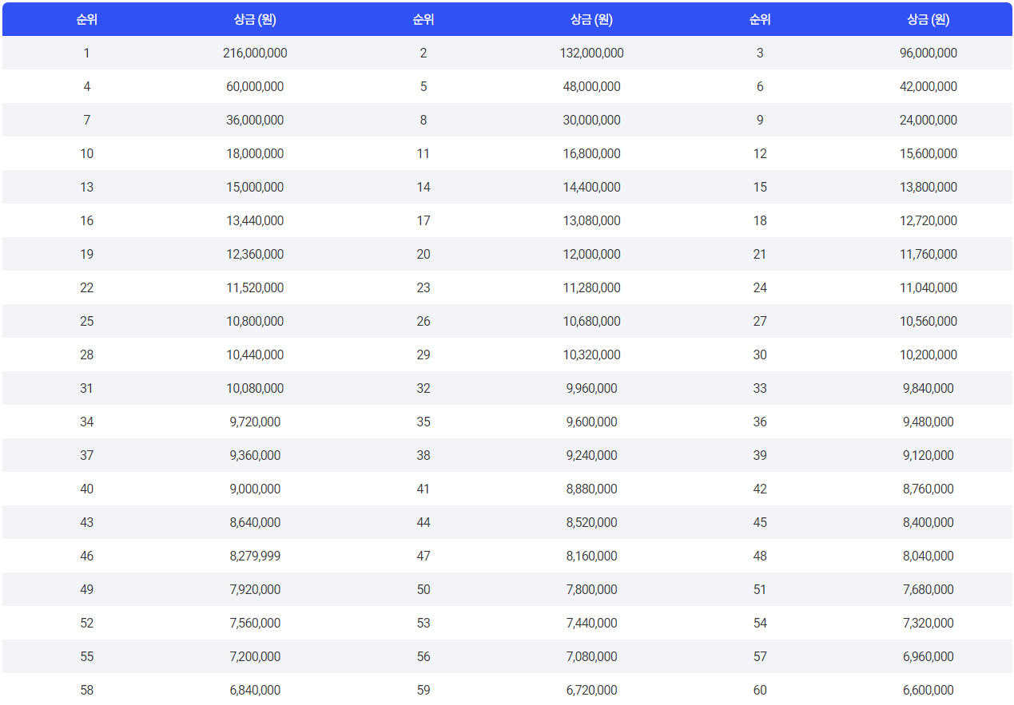This screenshot has height=705, width=1014.
Task: Select the 13,440,000 prize value
Action: pyautogui.click(x=255, y=220)
